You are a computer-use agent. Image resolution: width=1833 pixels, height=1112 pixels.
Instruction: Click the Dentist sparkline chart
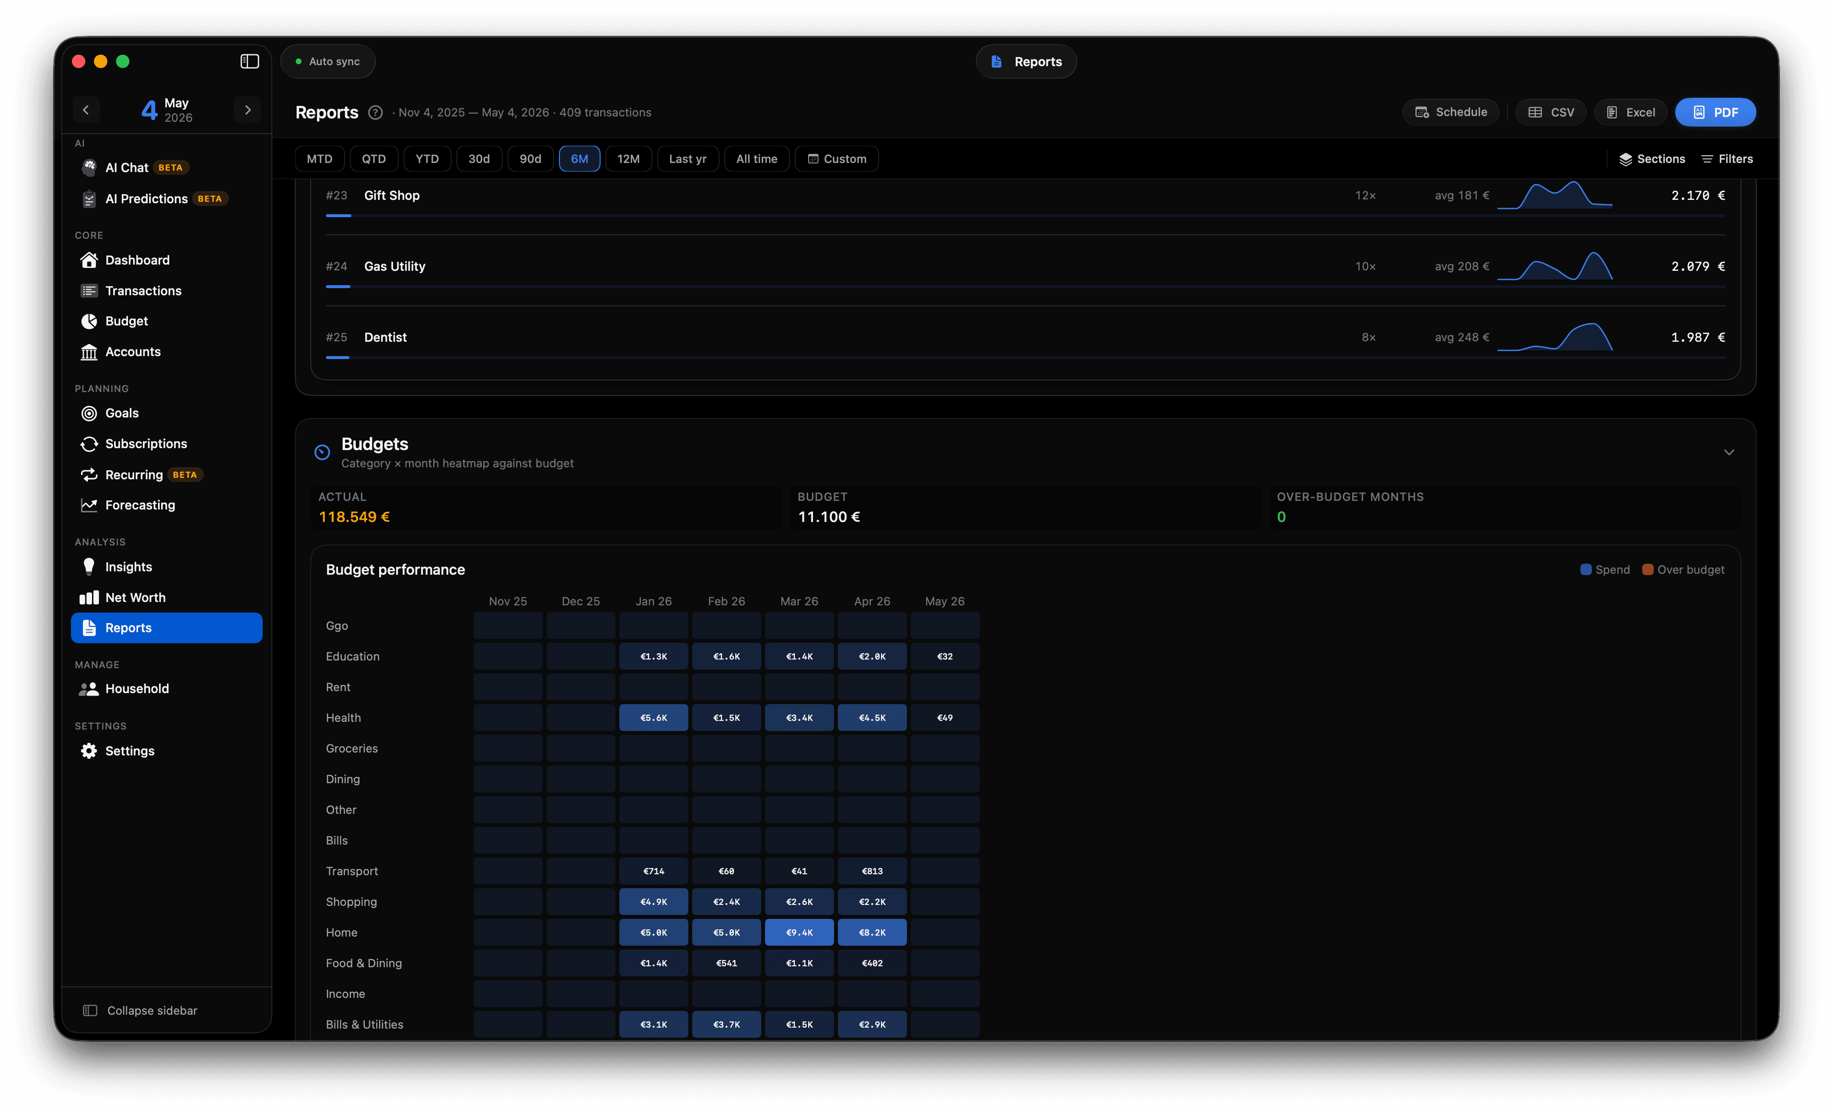point(1555,337)
